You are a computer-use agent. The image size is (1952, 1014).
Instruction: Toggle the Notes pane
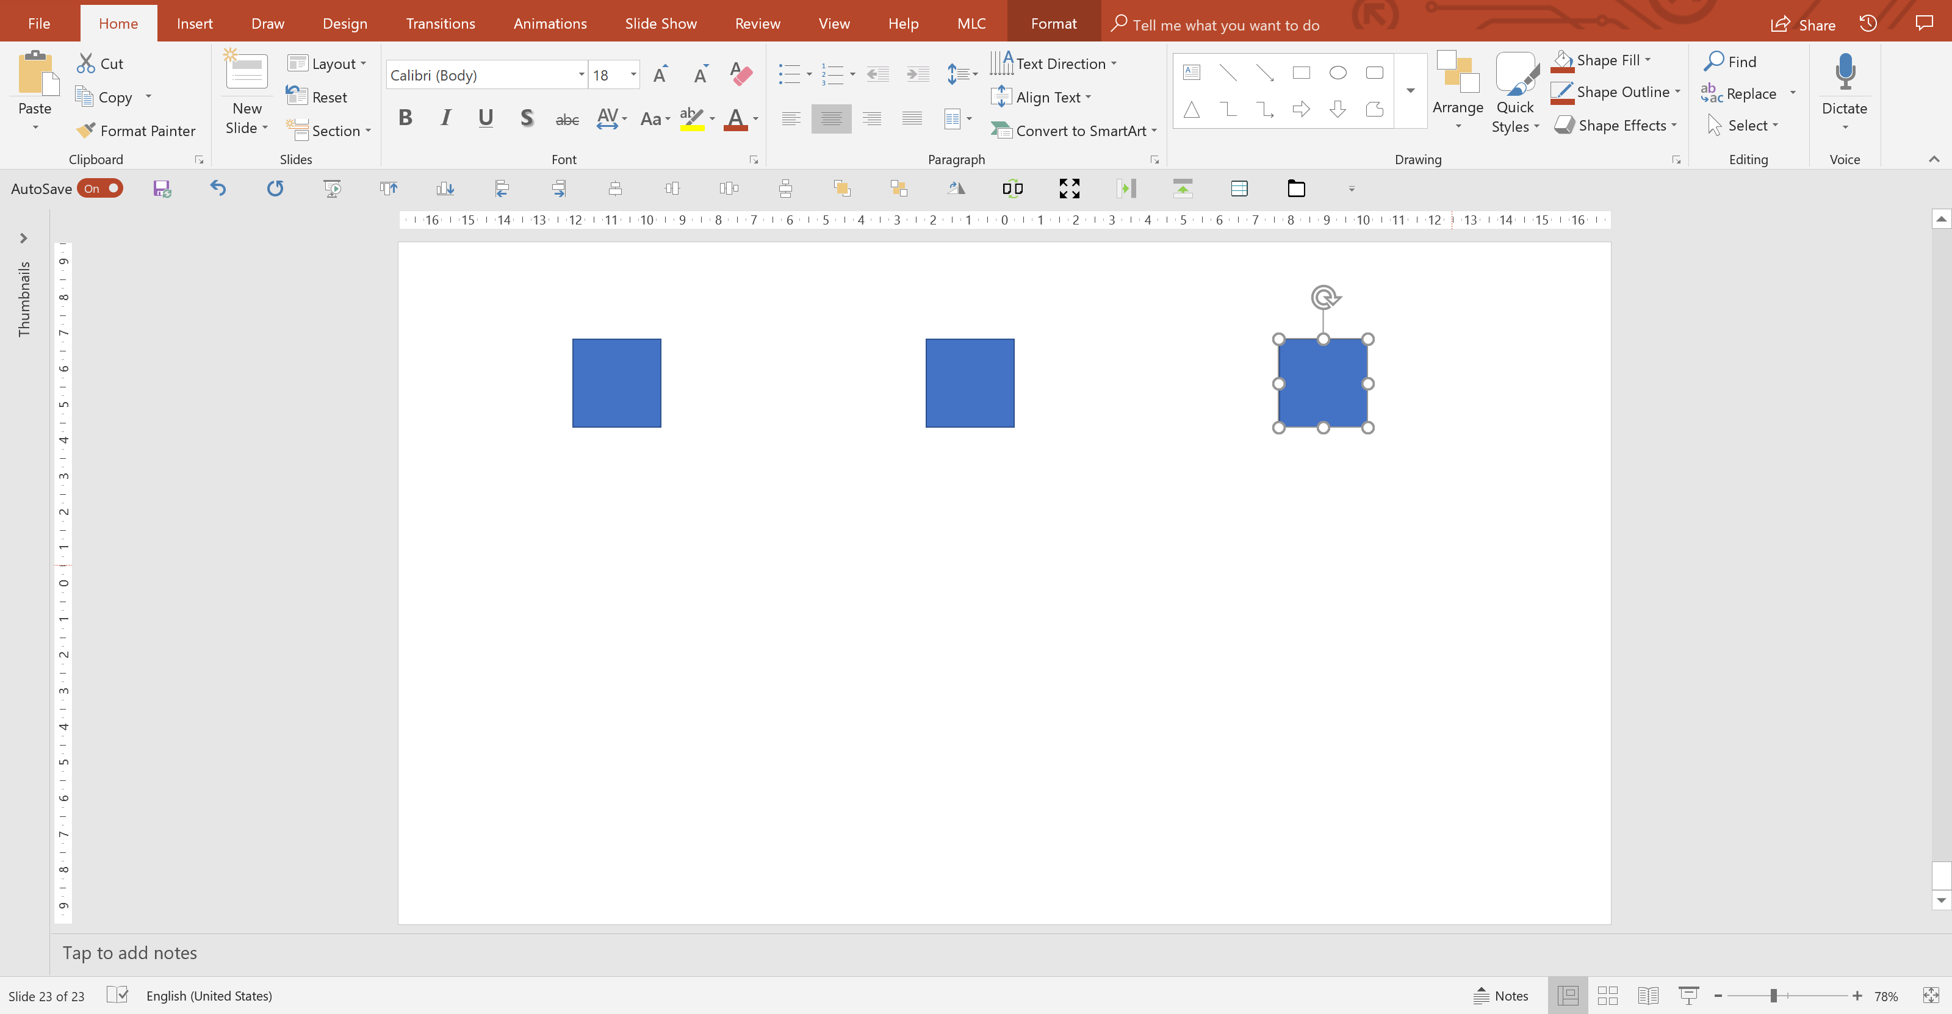tap(1500, 995)
